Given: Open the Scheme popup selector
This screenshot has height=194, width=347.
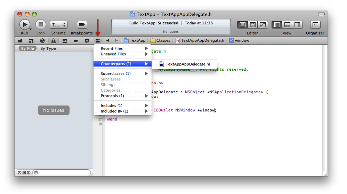Looking at the screenshot, I should [58, 25].
